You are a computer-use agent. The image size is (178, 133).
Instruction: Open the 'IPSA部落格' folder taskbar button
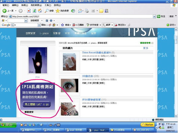coord(120,130)
